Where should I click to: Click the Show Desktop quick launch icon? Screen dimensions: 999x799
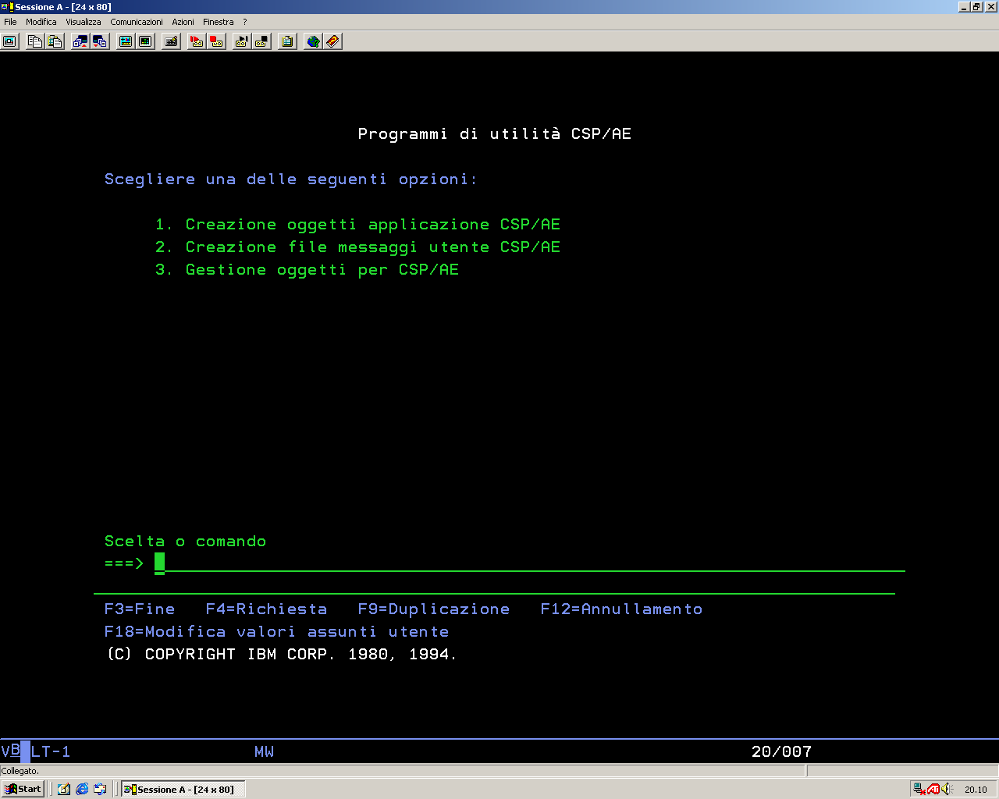64,789
